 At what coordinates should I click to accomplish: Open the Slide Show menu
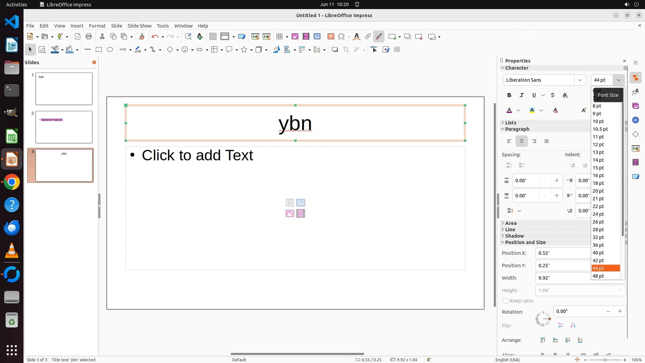point(139,26)
